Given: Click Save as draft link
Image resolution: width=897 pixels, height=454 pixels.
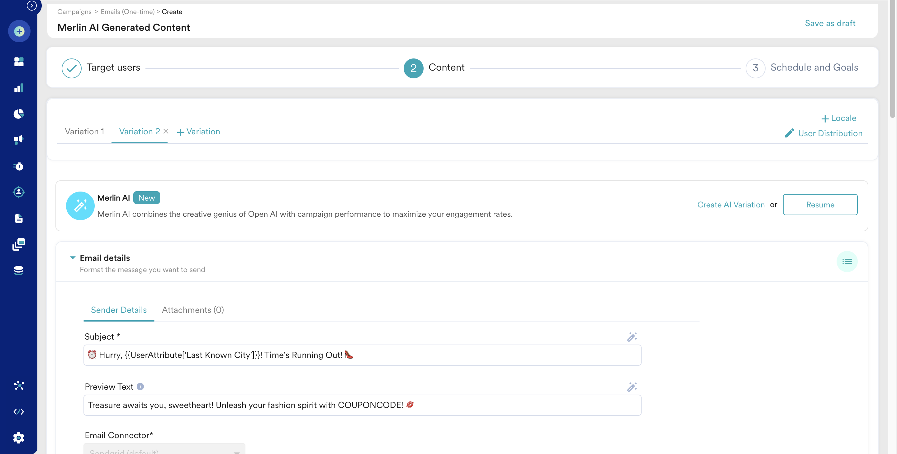Looking at the screenshot, I should click(830, 23).
